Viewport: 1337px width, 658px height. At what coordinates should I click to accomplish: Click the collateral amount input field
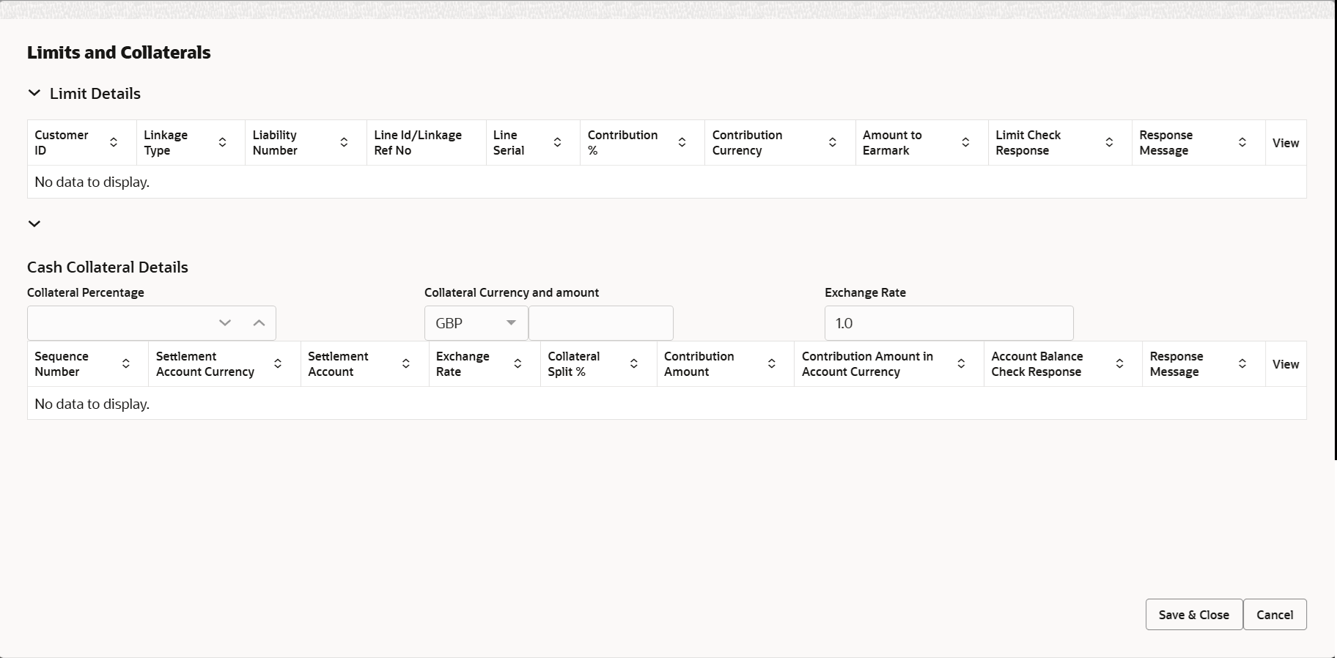(x=600, y=323)
